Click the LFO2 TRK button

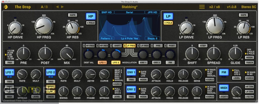249,97
